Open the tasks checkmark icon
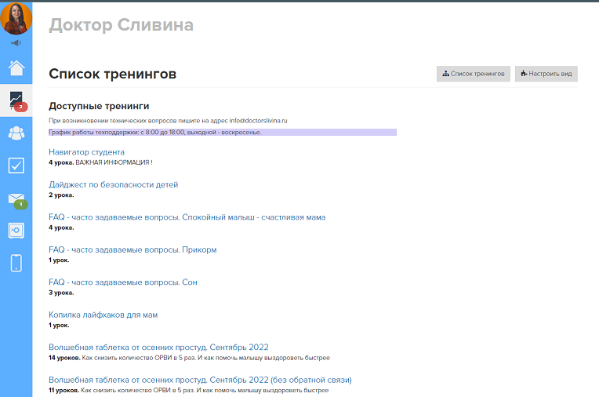 [x=16, y=165]
